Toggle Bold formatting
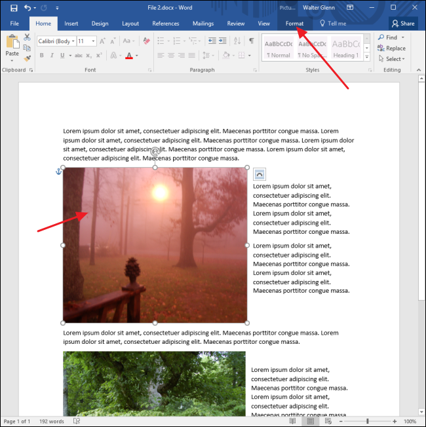The width and height of the screenshot is (426, 427). (x=42, y=56)
